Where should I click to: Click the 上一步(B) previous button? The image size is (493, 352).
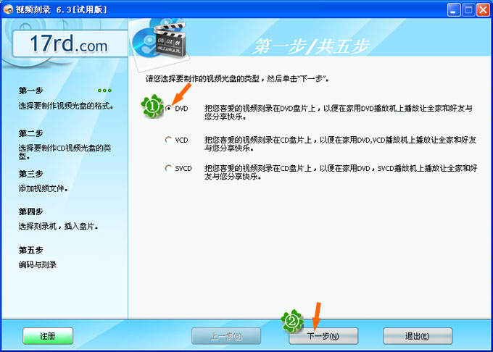226,336
